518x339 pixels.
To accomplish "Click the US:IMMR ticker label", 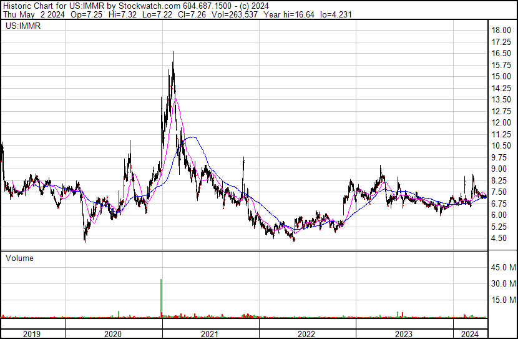I will pos(23,26).
